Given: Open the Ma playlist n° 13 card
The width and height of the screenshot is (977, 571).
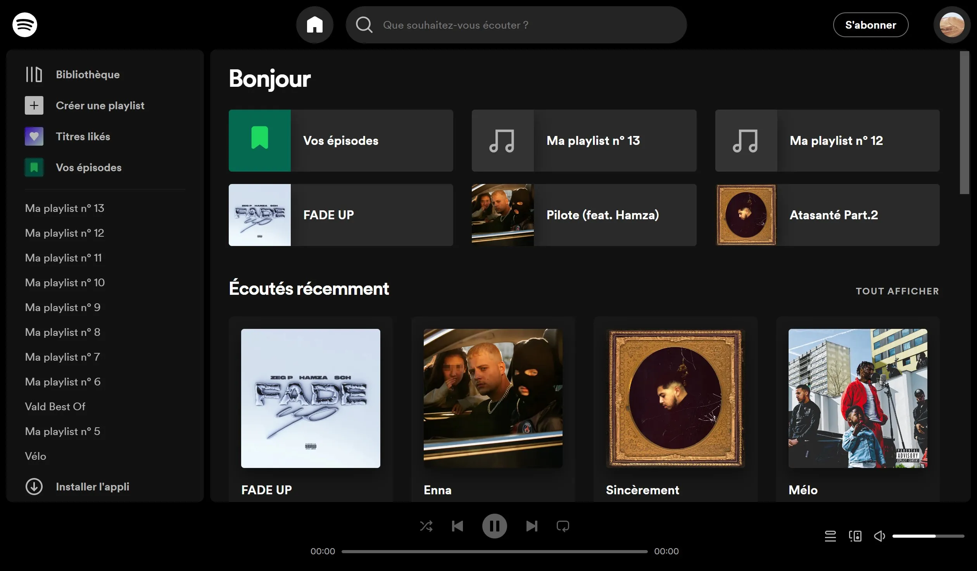Looking at the screenshot, I should tap(584, 141).
